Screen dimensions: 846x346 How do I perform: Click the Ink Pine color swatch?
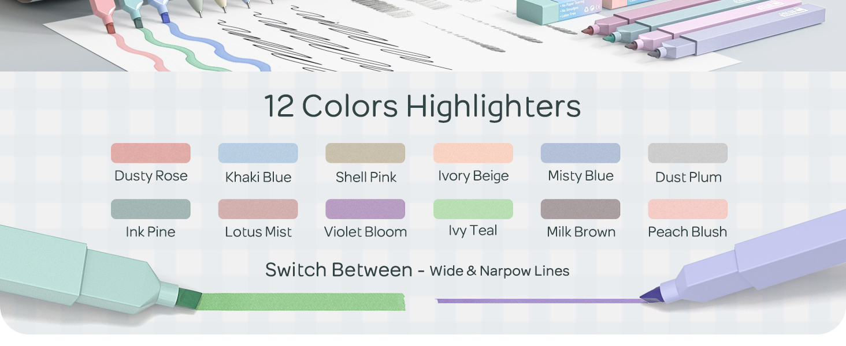point(151,209)
